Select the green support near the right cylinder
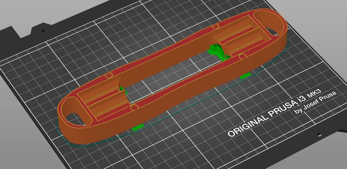The width and height of the screenshot is (347, 169). 218,52
